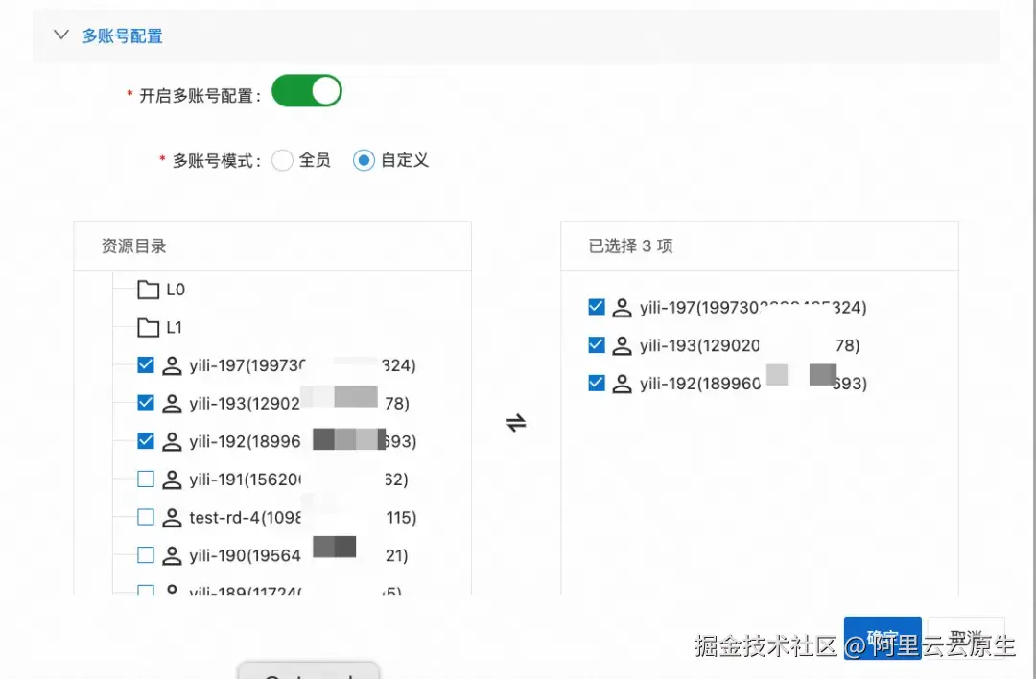
Task: Click the user icon next to yili-190
Action: click(x=173, y=554)
